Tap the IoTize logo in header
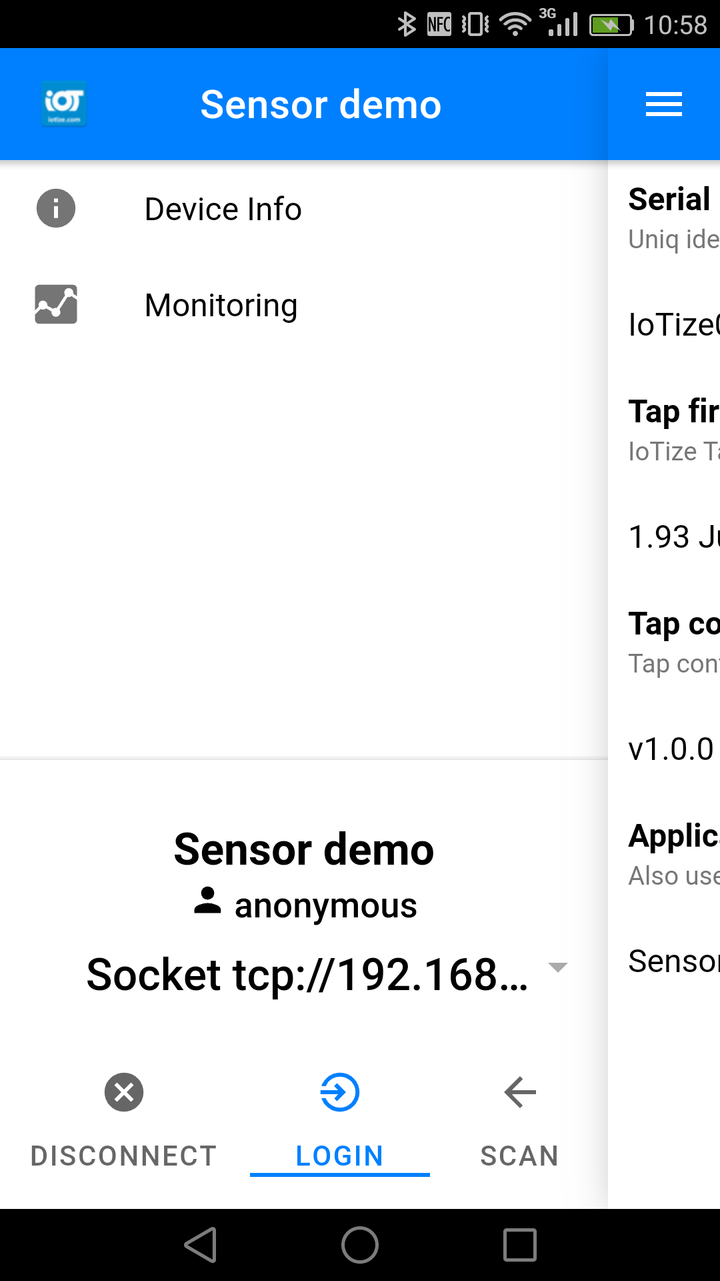Screen dimensions: 720x1281 [64, 104]
